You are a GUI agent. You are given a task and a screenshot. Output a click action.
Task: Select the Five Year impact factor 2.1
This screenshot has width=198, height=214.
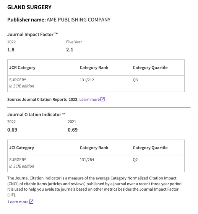pyautogui.click(x=70, y=50)
